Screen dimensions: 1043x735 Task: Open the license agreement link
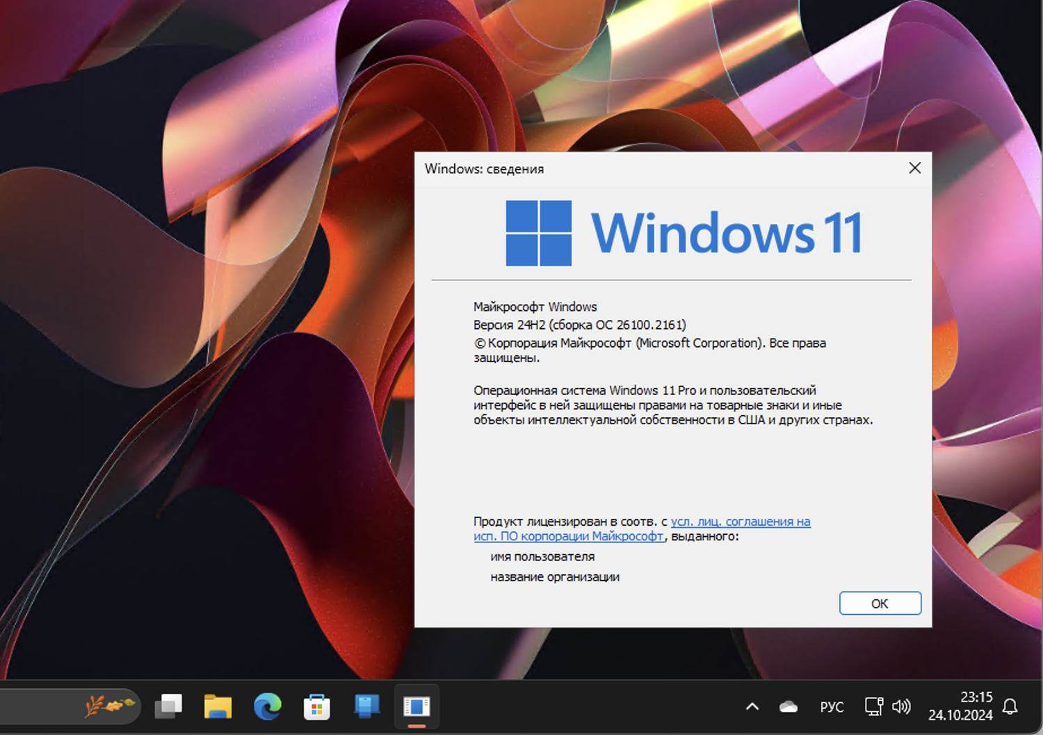(741, 521)
